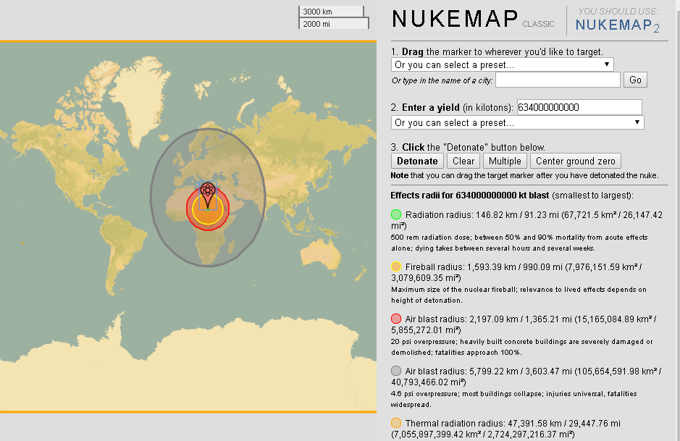The image size is (680, 441).
Task: Click the Detonate button
Action: [x=417, y=161]
